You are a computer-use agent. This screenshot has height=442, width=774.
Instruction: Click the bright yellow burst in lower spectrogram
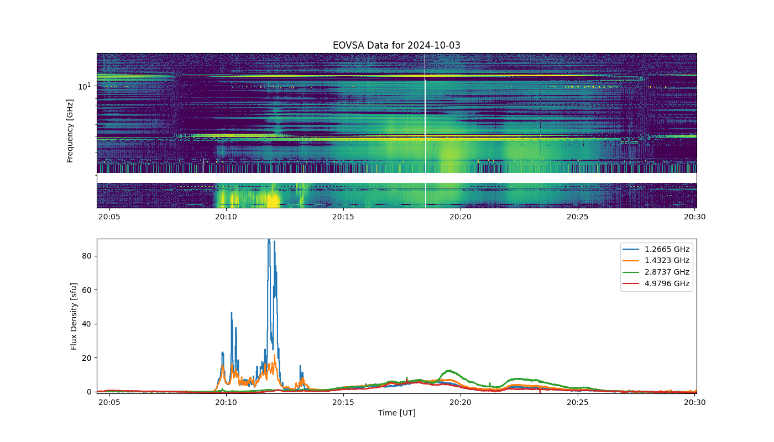[x=271, y=197]
